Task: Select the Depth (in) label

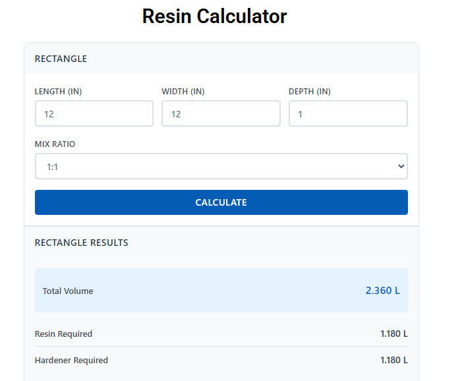Action: (310, 92)
